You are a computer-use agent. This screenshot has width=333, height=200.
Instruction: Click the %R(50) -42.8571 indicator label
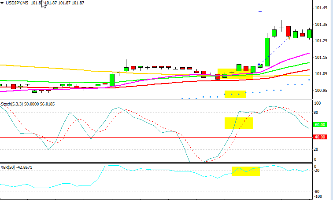pos(17,167)
